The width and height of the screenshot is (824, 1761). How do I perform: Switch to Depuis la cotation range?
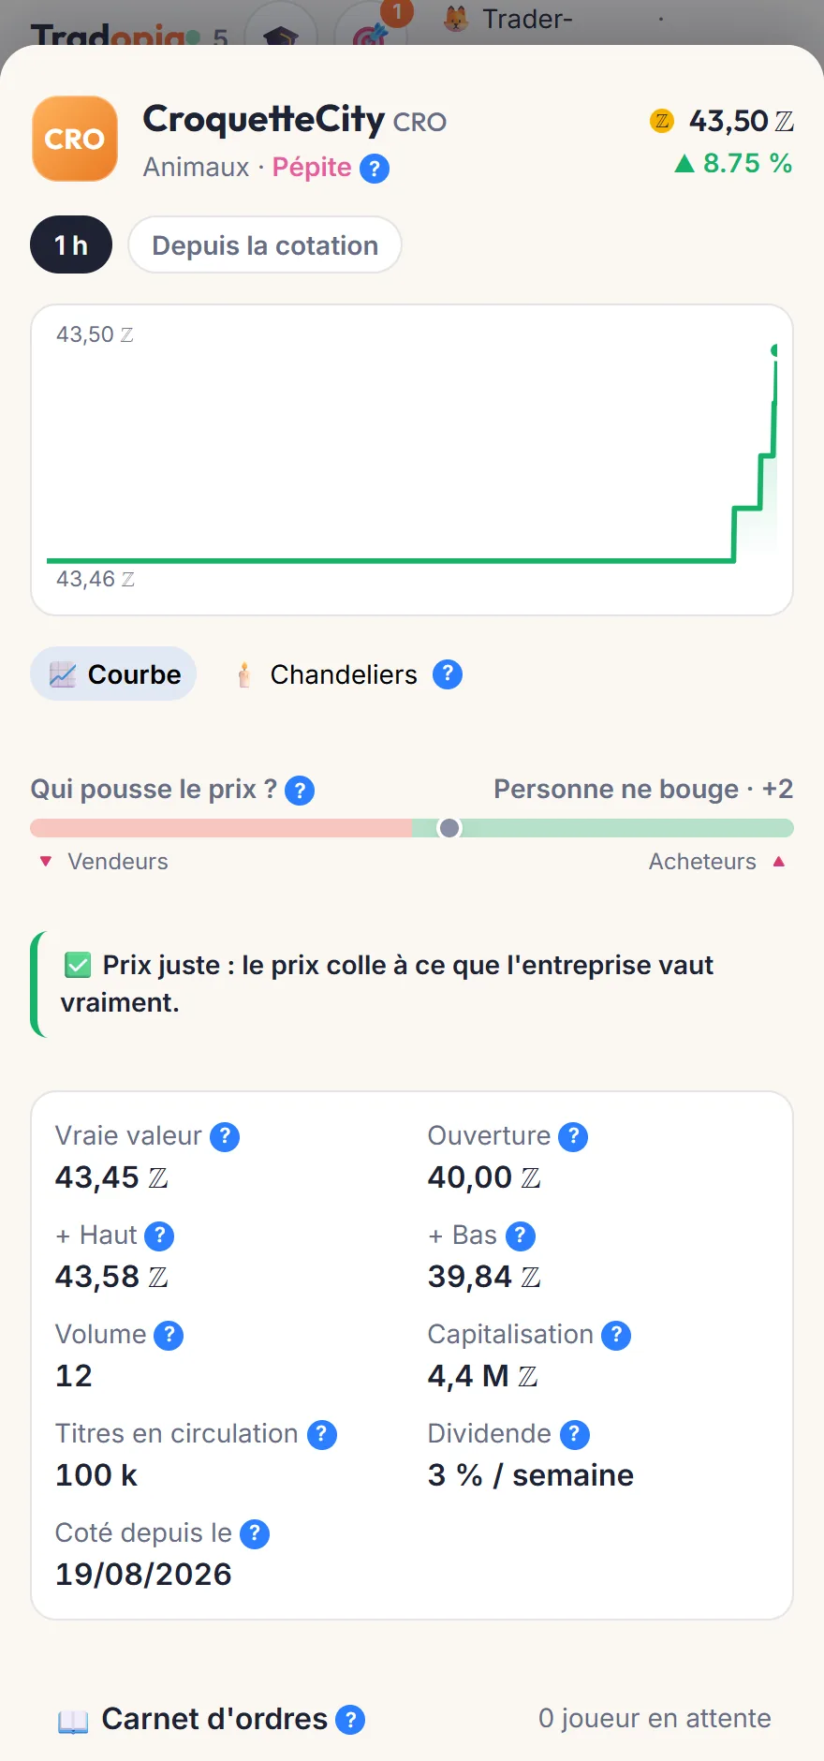click(265, 245)
